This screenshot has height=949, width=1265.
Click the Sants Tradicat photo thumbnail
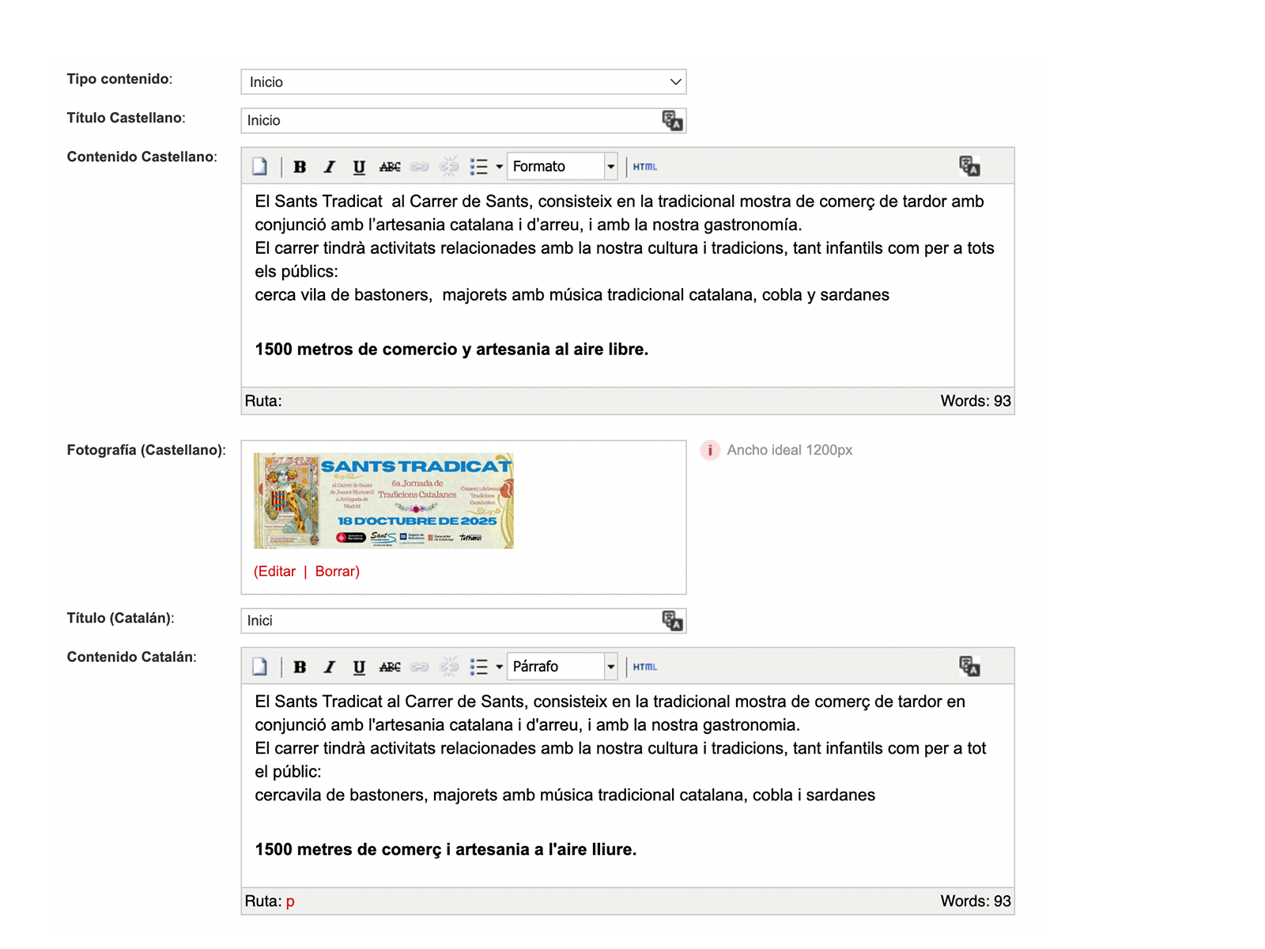pos(383,501)
